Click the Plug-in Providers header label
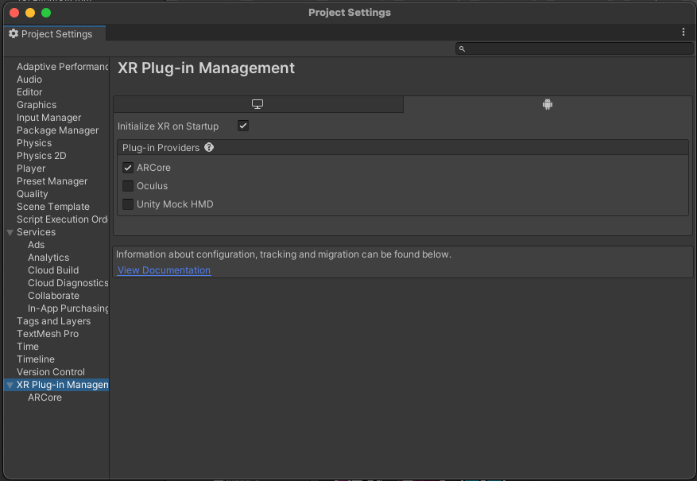This screenshot has height=481, width=697. pos(161,148)
